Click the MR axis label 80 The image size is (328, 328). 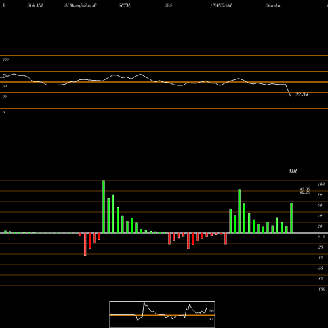[320, 195]
